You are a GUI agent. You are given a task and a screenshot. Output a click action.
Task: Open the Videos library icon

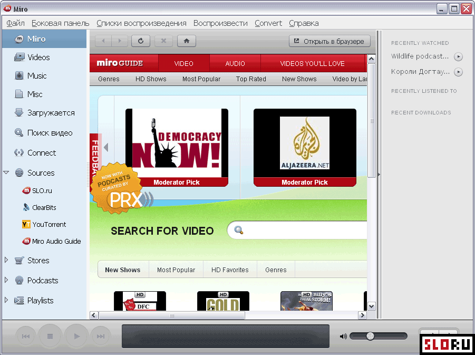[19, 57]
